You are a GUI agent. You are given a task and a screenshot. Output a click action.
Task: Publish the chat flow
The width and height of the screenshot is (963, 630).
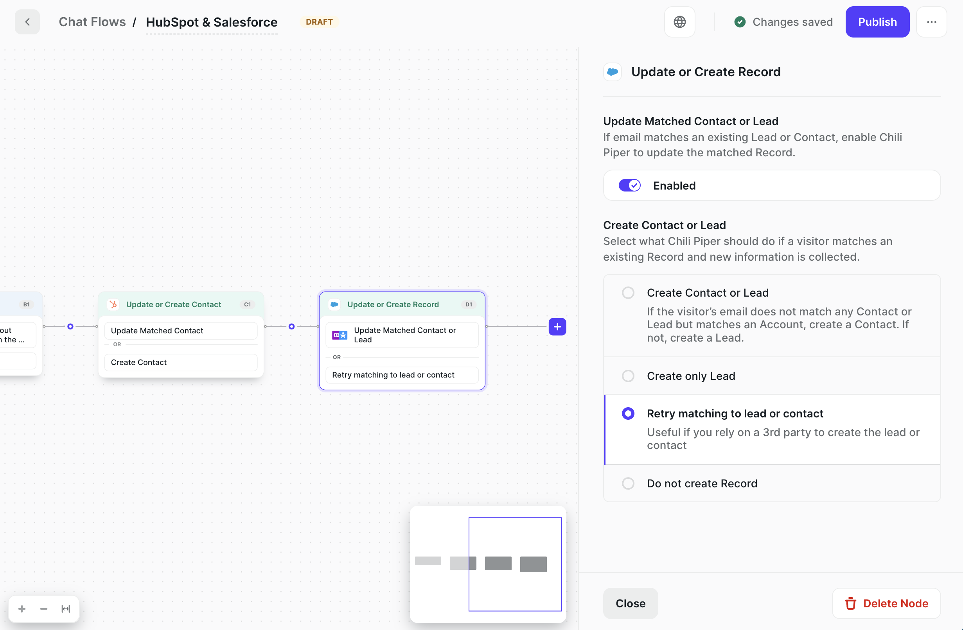877,22
